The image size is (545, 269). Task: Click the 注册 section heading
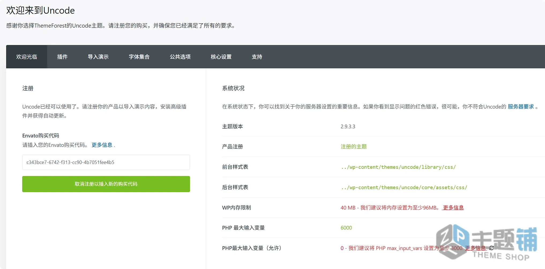coord(28,88)
